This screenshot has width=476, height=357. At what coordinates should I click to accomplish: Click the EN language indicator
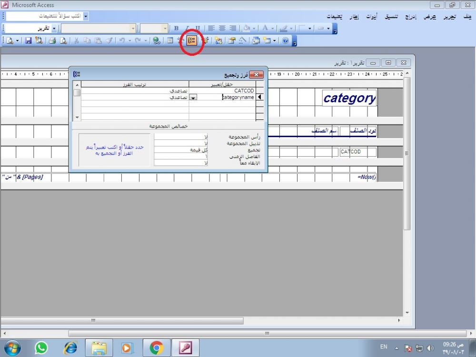click(384, 347)
